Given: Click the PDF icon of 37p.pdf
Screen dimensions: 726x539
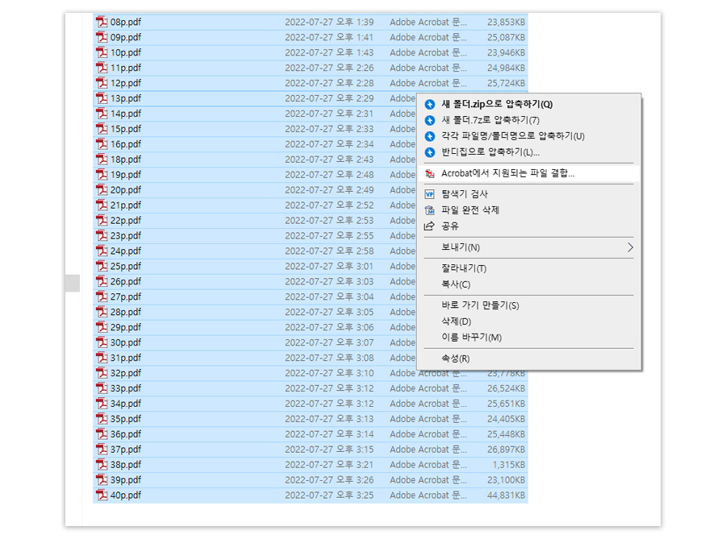Looking at the screenshot, I should pyautogui.click(x=102, y=449).
